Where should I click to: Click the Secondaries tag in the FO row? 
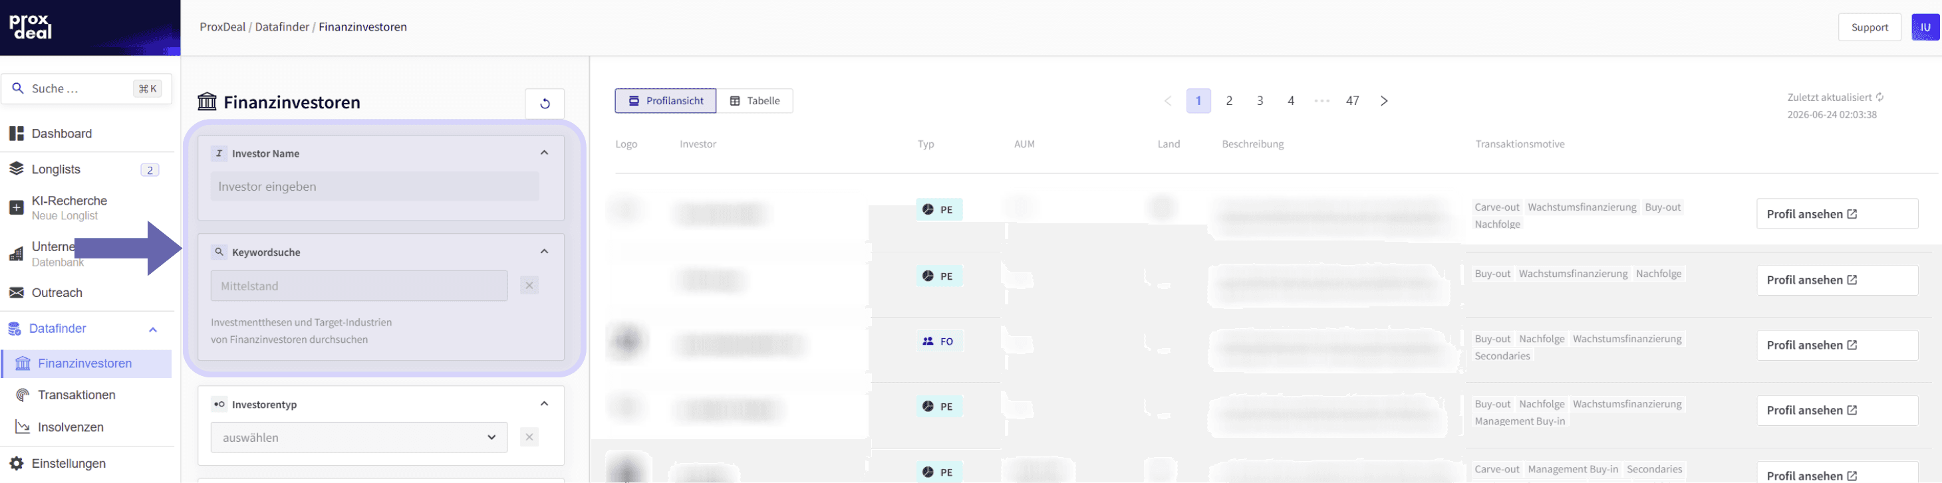click(x=1502, y=355)
